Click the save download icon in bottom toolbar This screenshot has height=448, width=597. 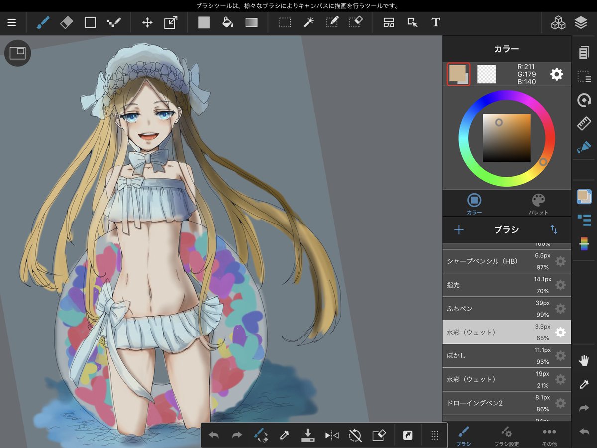tap(308, 435)
